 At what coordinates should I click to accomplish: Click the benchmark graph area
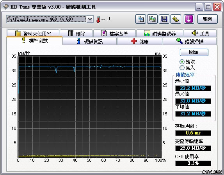(90, 107)
